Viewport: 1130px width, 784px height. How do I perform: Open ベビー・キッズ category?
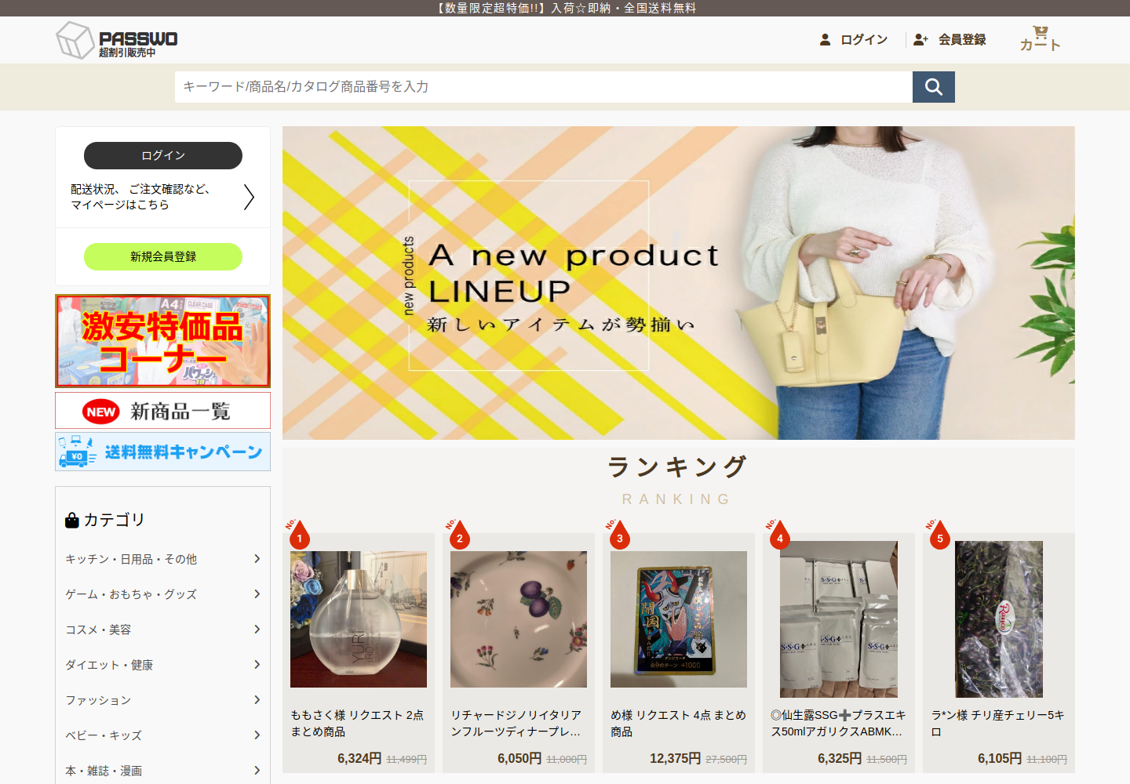pos(104,735)
